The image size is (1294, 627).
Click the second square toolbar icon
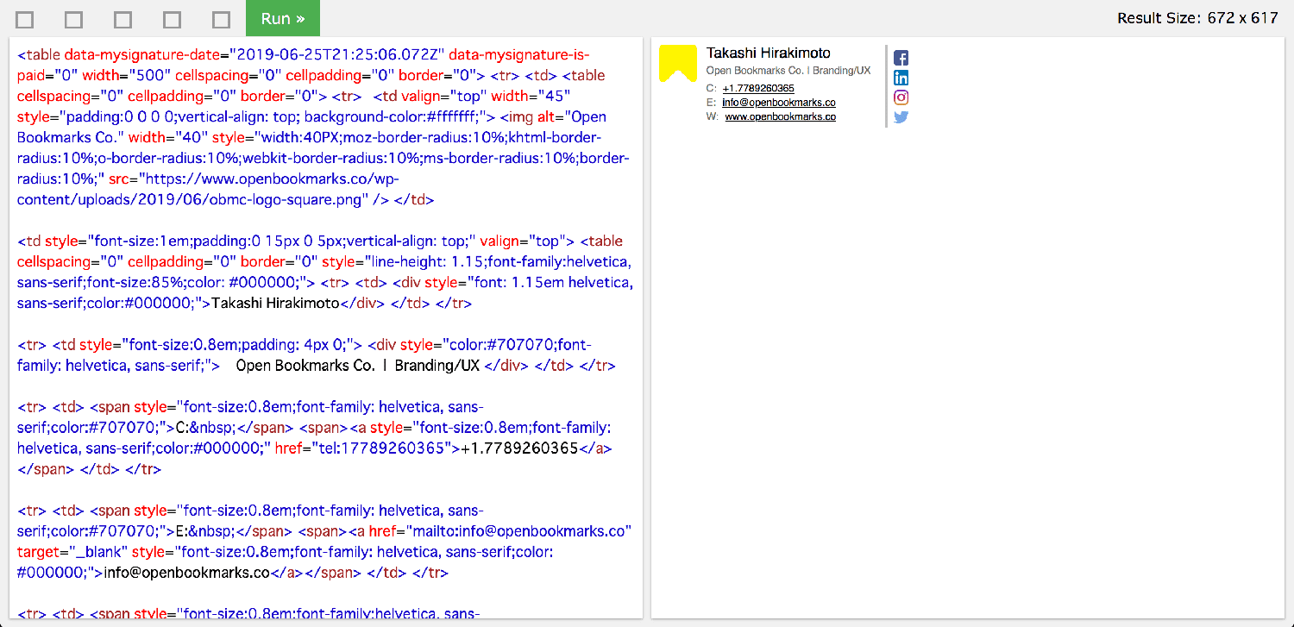point(74,19)
